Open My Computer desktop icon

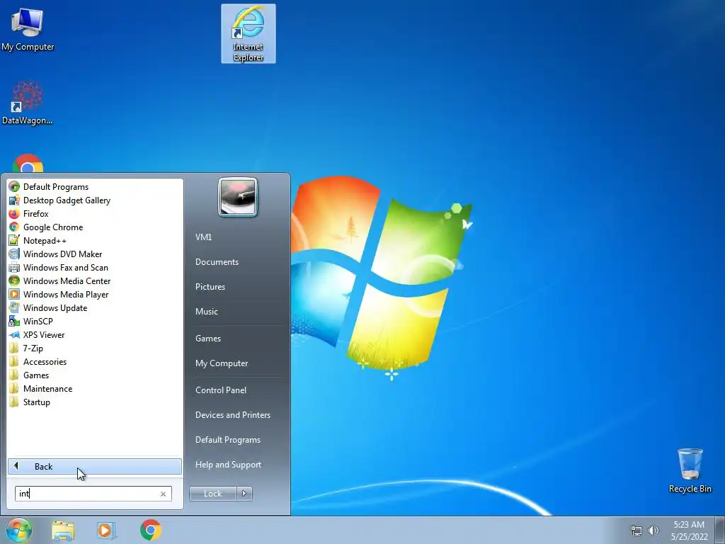28,28
